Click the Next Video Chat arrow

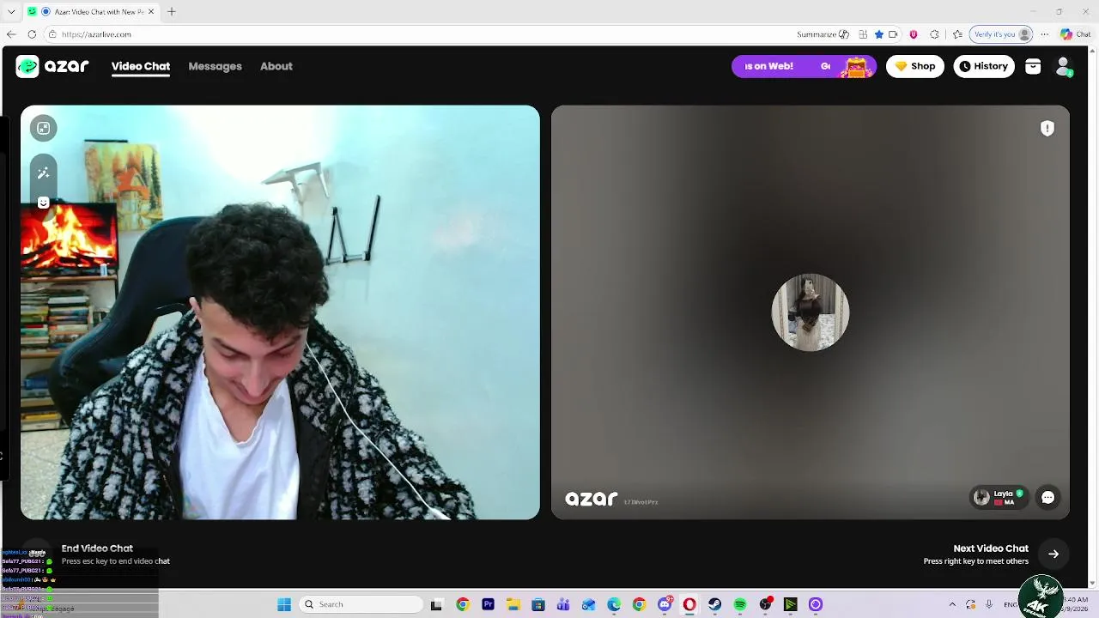[x=1053, y=554]
